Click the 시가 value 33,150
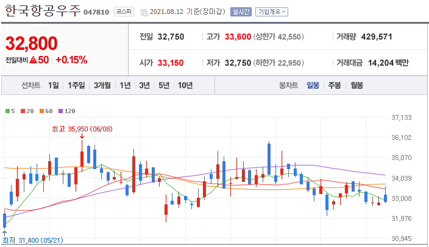Screen dimensions: 429x247 pos(171,63)
